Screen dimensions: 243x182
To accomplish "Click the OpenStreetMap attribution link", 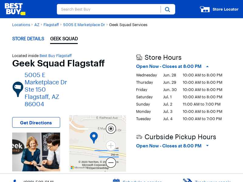I will [98, 168].
